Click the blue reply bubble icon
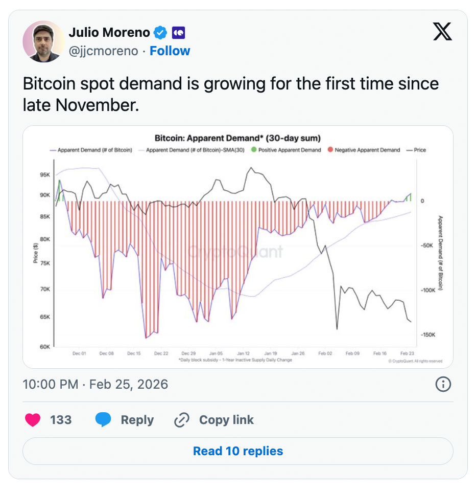 coord(103,420)
